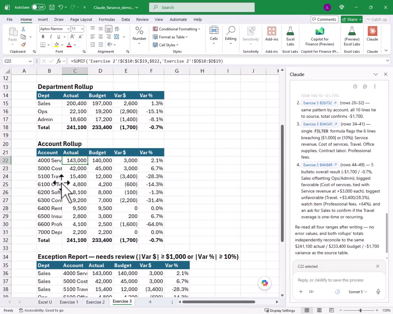Open the Insert ribbon tab
The image size is (393, 314).
(43, 19)
